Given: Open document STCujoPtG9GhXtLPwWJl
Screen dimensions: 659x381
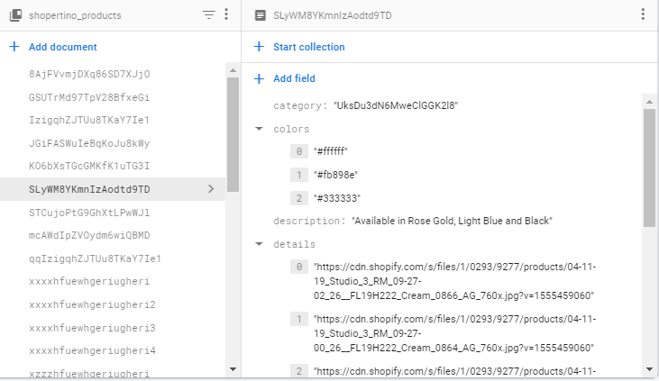Looking at the screenshot, I should [89, 213].
